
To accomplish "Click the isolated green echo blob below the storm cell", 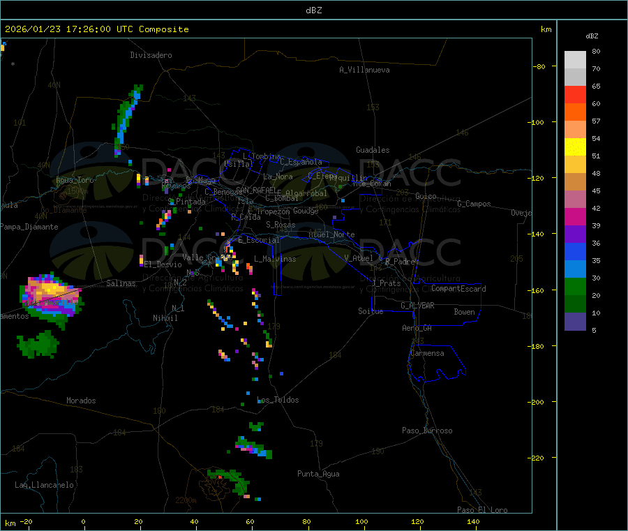I will click(x=38, y=345).
